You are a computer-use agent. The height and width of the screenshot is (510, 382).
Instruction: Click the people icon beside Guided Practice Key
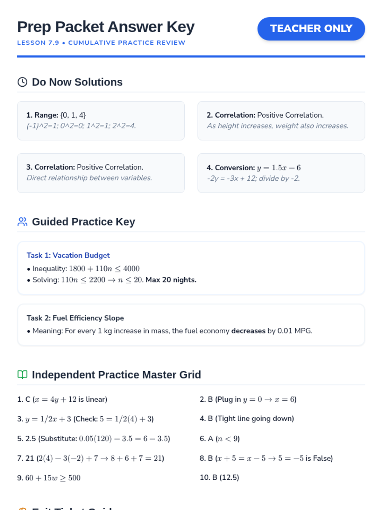point(22,222)
